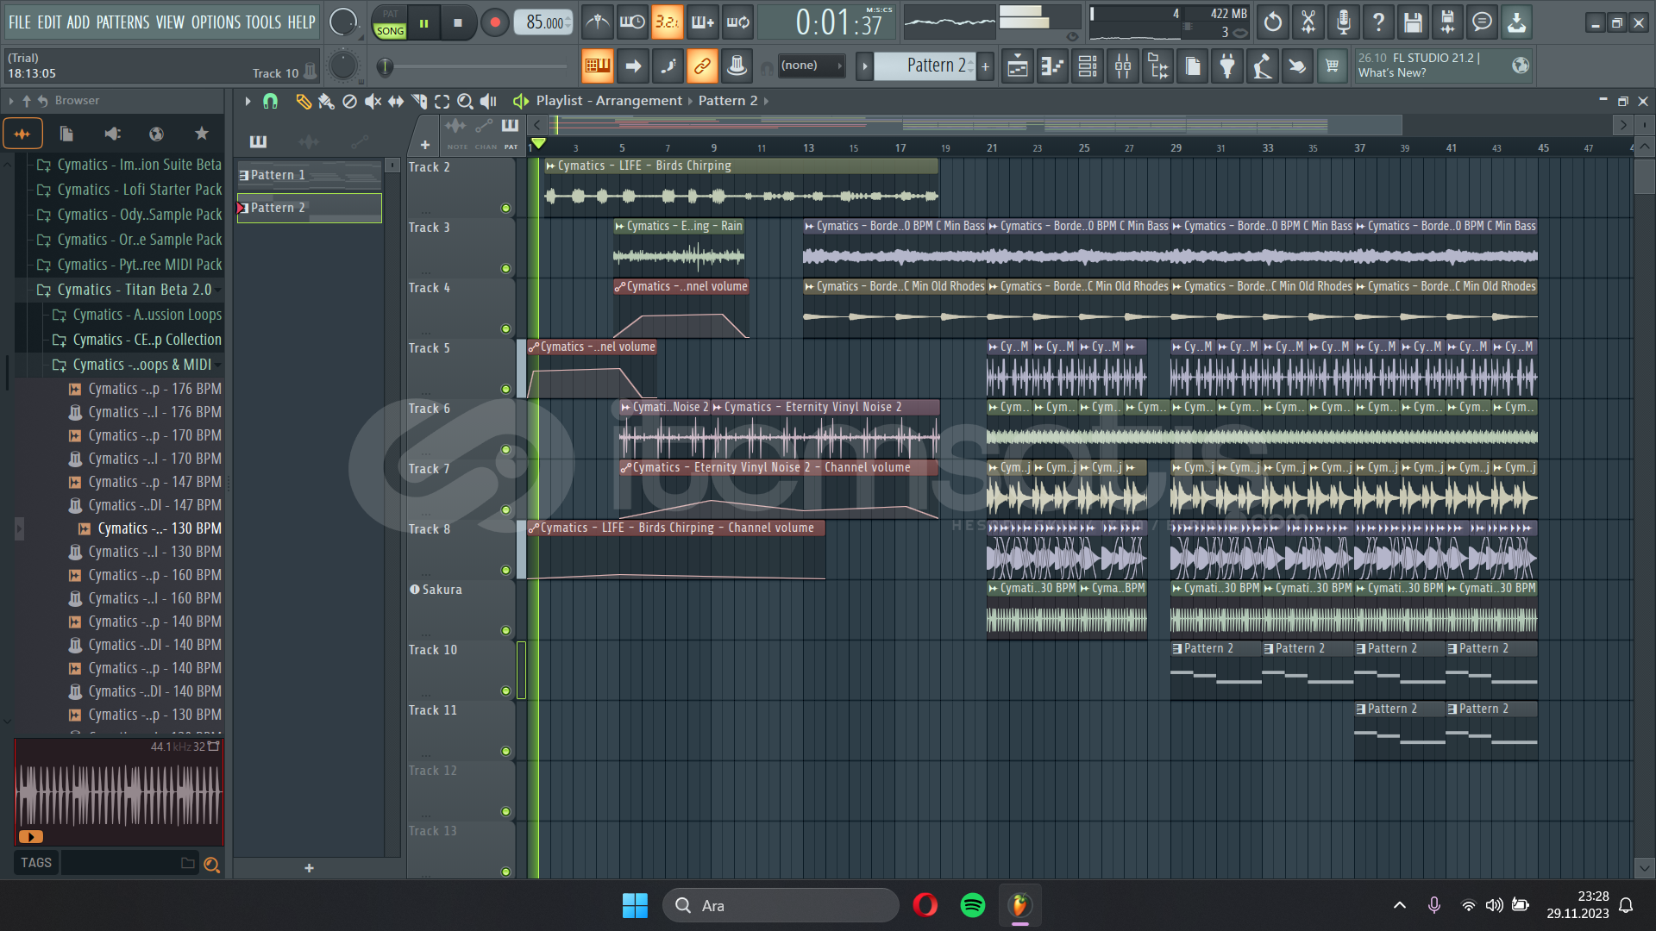Click the microphone recording icon

(x=1343, y=22)
